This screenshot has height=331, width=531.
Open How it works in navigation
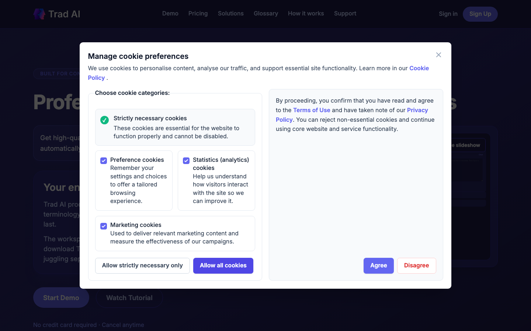click(x=306, y=14)
